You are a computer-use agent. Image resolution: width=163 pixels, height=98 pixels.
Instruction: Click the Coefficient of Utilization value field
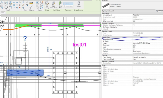pos(148,27)
